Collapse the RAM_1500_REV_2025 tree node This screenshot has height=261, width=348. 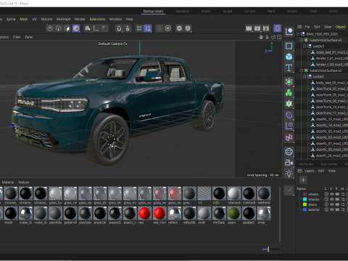[x=298, y=34]
